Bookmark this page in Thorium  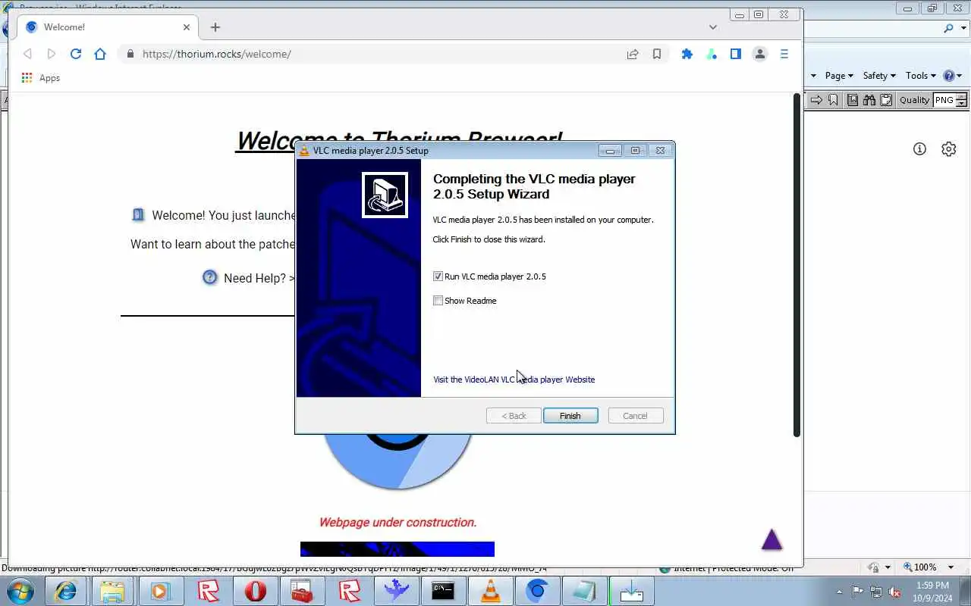(x=657, y=54)
